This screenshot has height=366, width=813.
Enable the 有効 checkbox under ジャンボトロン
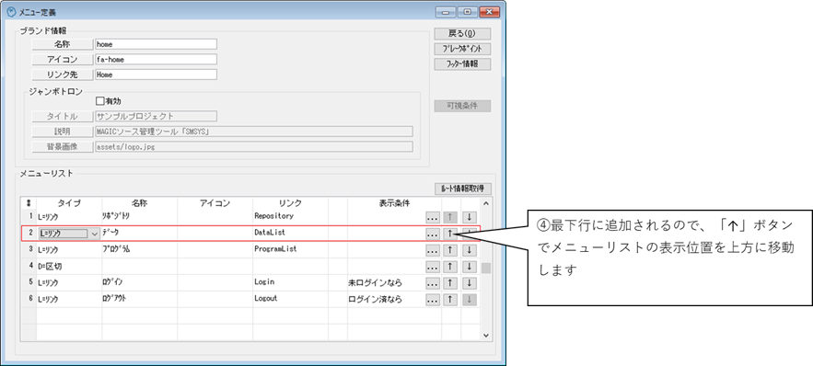[100, 101]
